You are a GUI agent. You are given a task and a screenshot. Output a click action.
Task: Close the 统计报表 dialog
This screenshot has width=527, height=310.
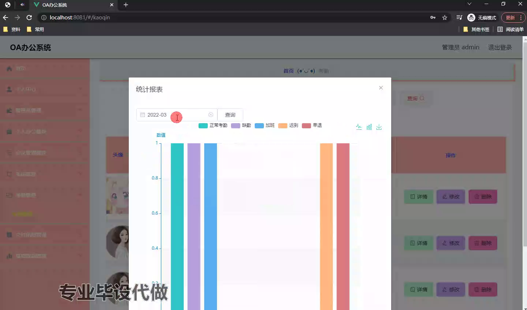click(381, 88)
